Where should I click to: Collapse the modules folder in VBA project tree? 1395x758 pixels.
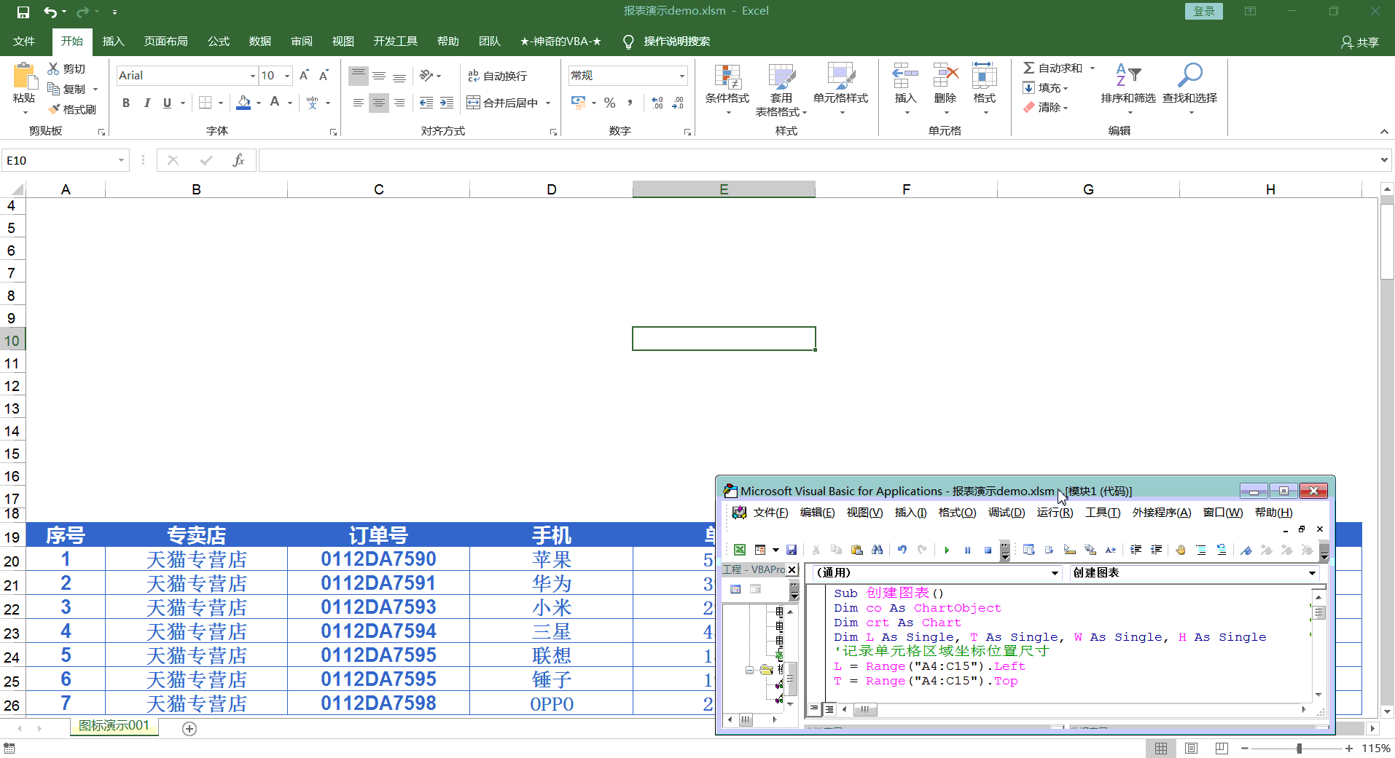[x=749, y=670]
